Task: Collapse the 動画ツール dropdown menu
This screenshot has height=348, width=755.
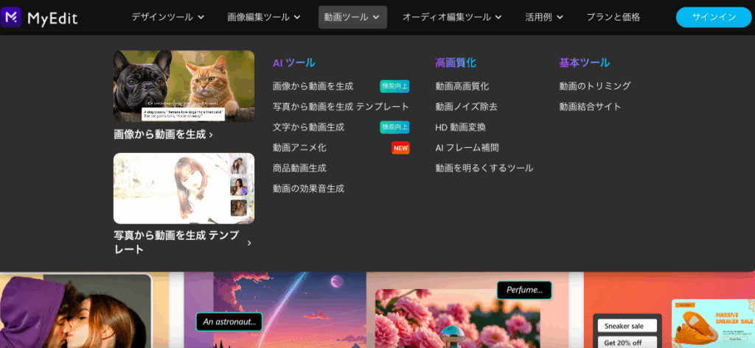Action: click(352, 17)
